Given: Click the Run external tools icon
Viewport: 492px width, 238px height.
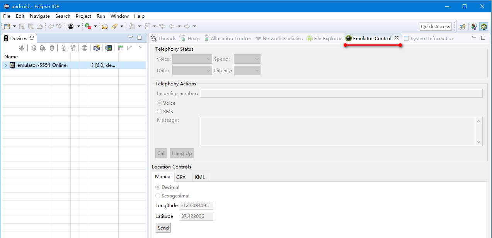Looking at the screenshot, I should pyautogui.click(x=88, y=26).
